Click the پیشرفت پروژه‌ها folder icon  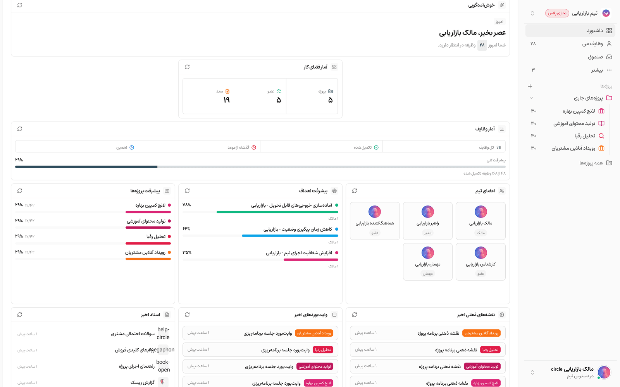pos(167,191)
